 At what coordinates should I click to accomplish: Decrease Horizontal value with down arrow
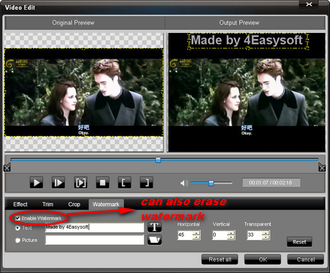196,237
